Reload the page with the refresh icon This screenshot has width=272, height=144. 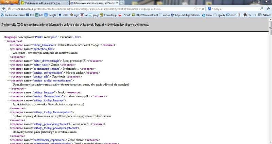(203, 8)
